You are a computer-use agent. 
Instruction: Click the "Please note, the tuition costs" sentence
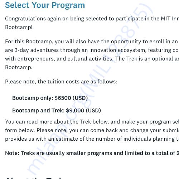tap(61, 82)
